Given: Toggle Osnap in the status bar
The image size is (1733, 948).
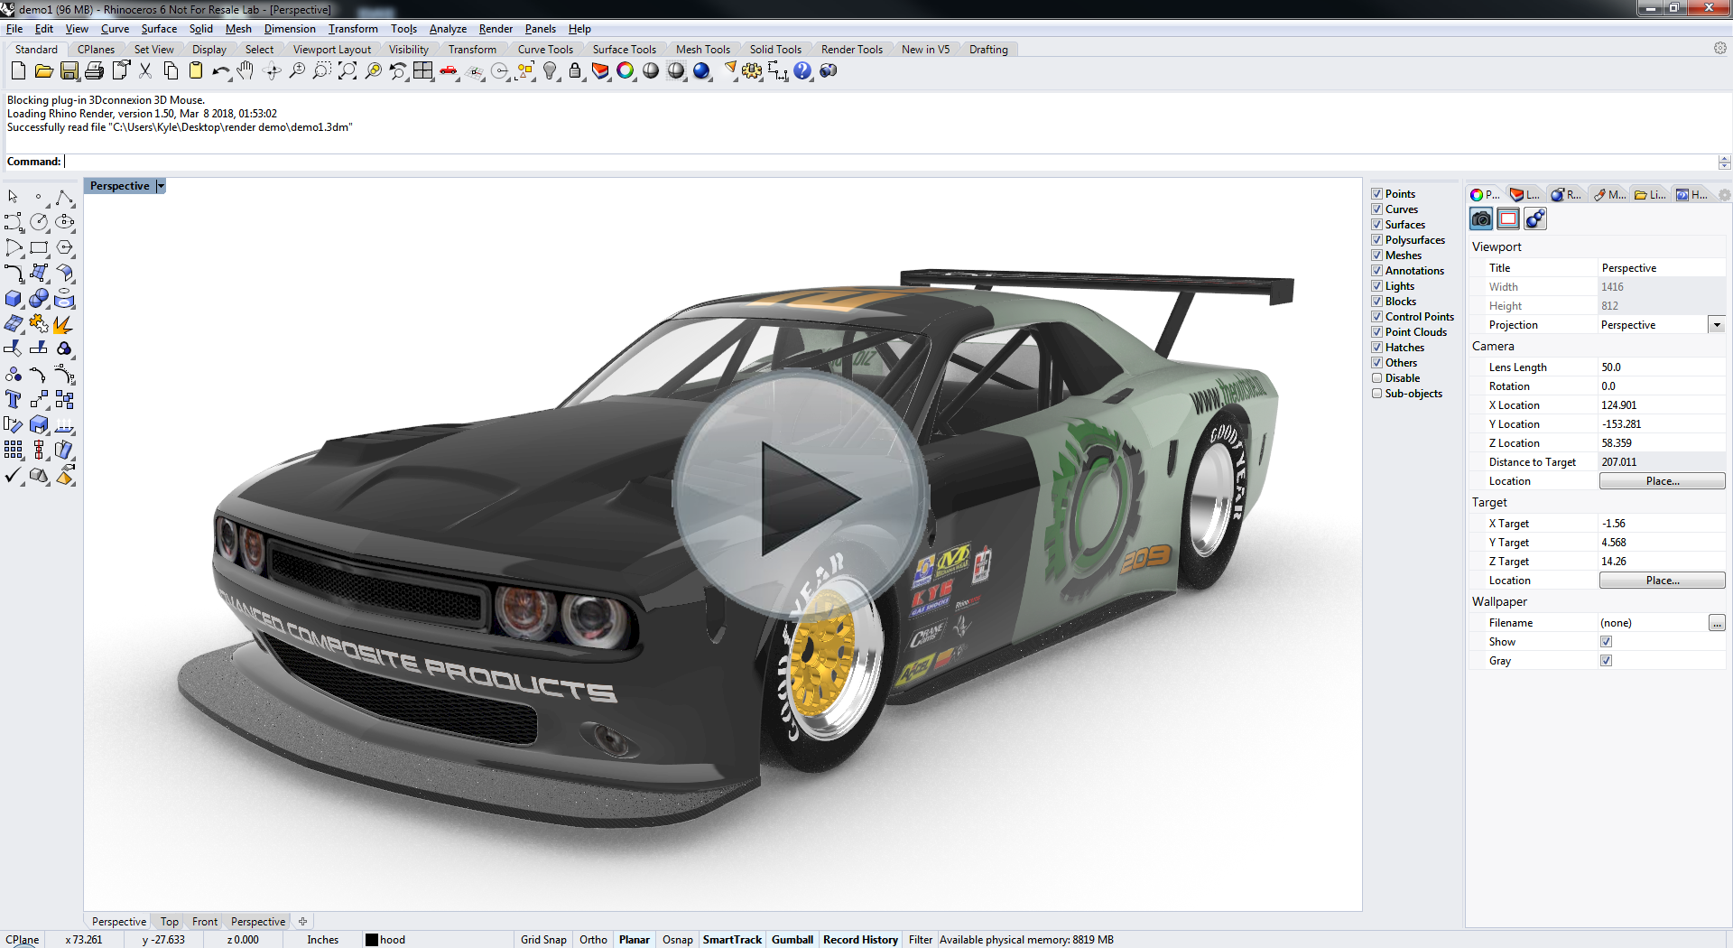Looking at the screenshot, I should [677, 940].
